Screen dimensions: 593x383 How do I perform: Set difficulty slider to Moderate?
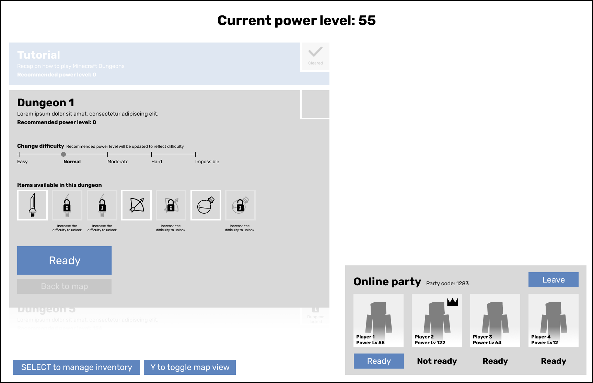tap(107, 154)
